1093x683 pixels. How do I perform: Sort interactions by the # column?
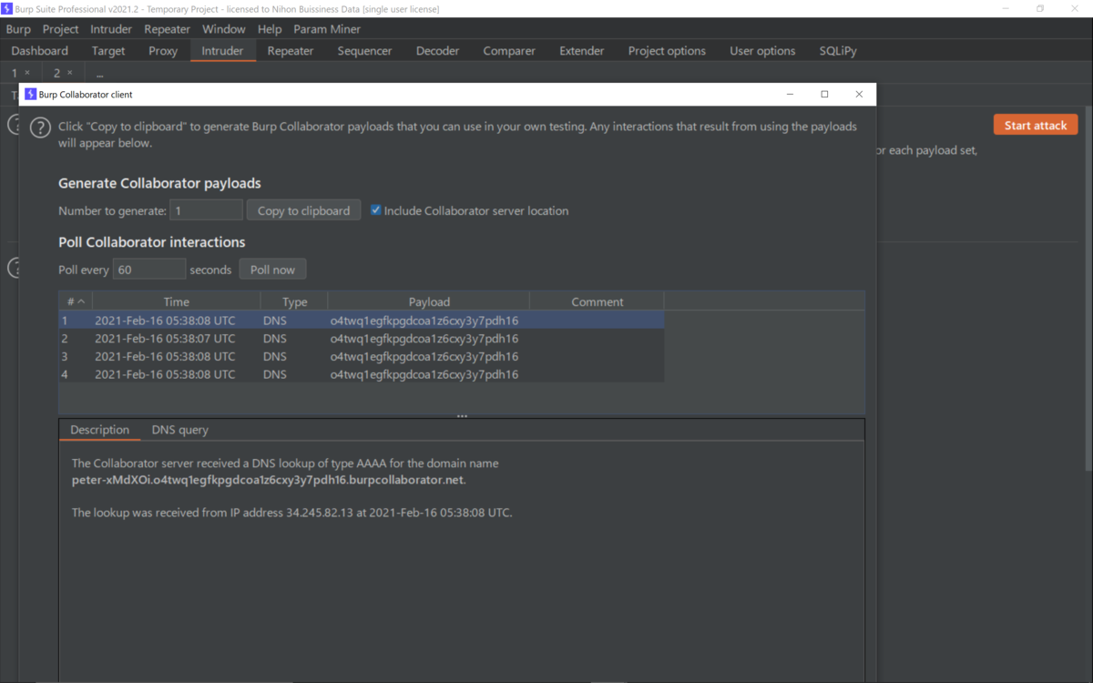pyautogui.click(x=76, y=301)
